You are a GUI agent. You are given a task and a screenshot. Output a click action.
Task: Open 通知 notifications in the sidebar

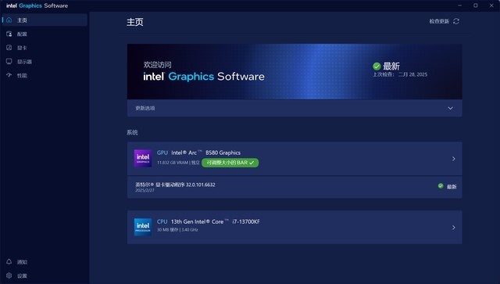coord(45,262)
